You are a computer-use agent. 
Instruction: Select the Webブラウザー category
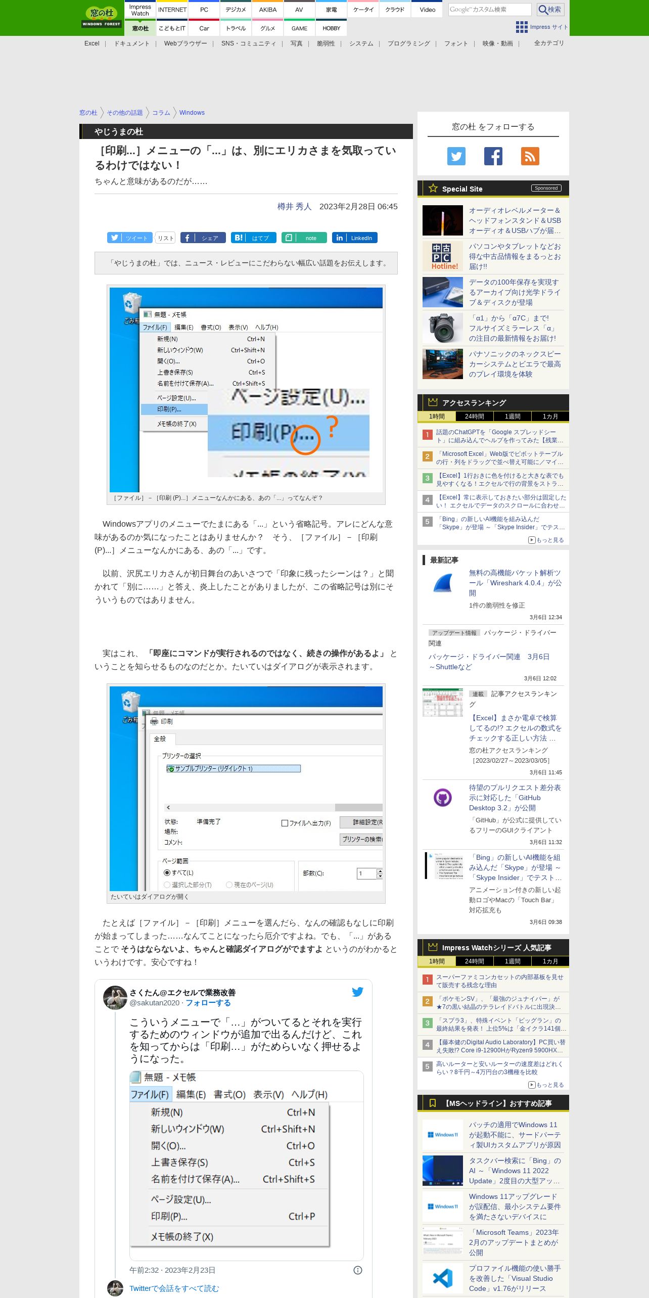tap(186, 43)
